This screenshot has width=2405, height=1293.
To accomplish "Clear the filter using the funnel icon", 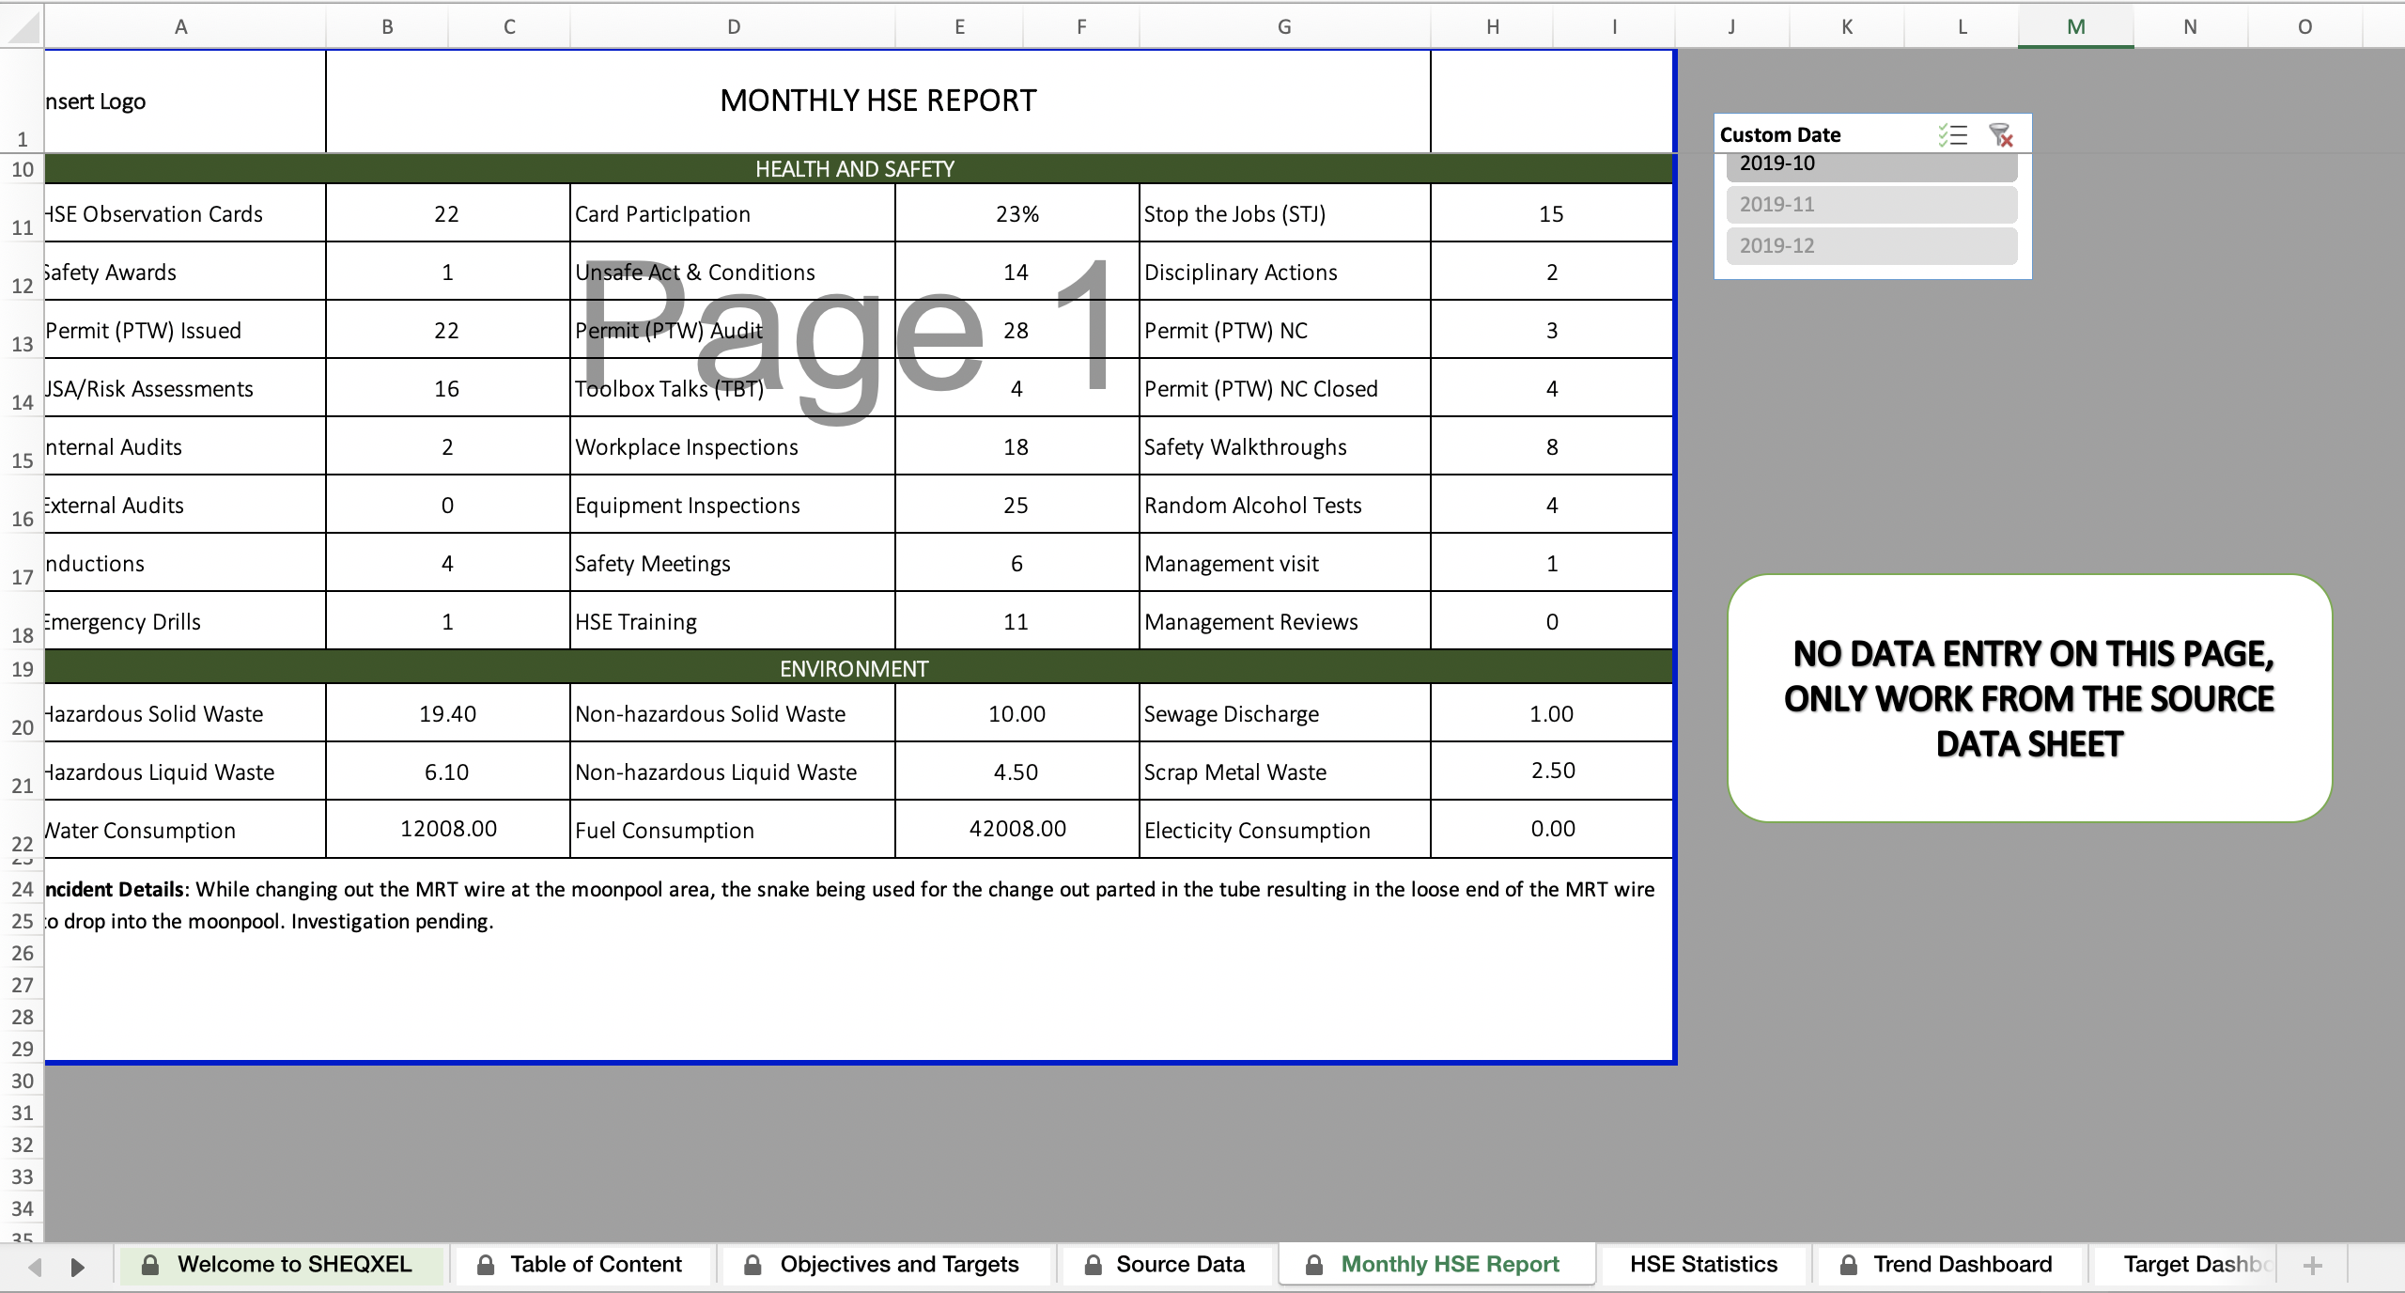I will 2001,135.
